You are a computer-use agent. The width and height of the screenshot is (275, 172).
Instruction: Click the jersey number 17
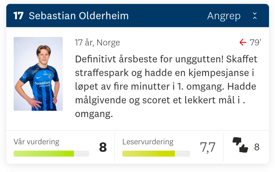click(18, 16)
